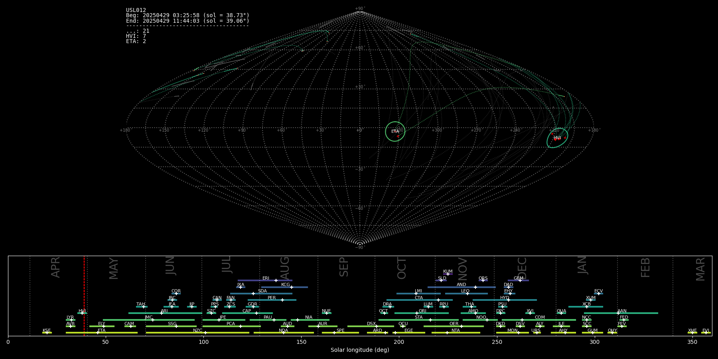This screenshot has width=718, height=359.
Task: Click the XCB shower bar in the timeline
Action: click(x=586, y=307)
